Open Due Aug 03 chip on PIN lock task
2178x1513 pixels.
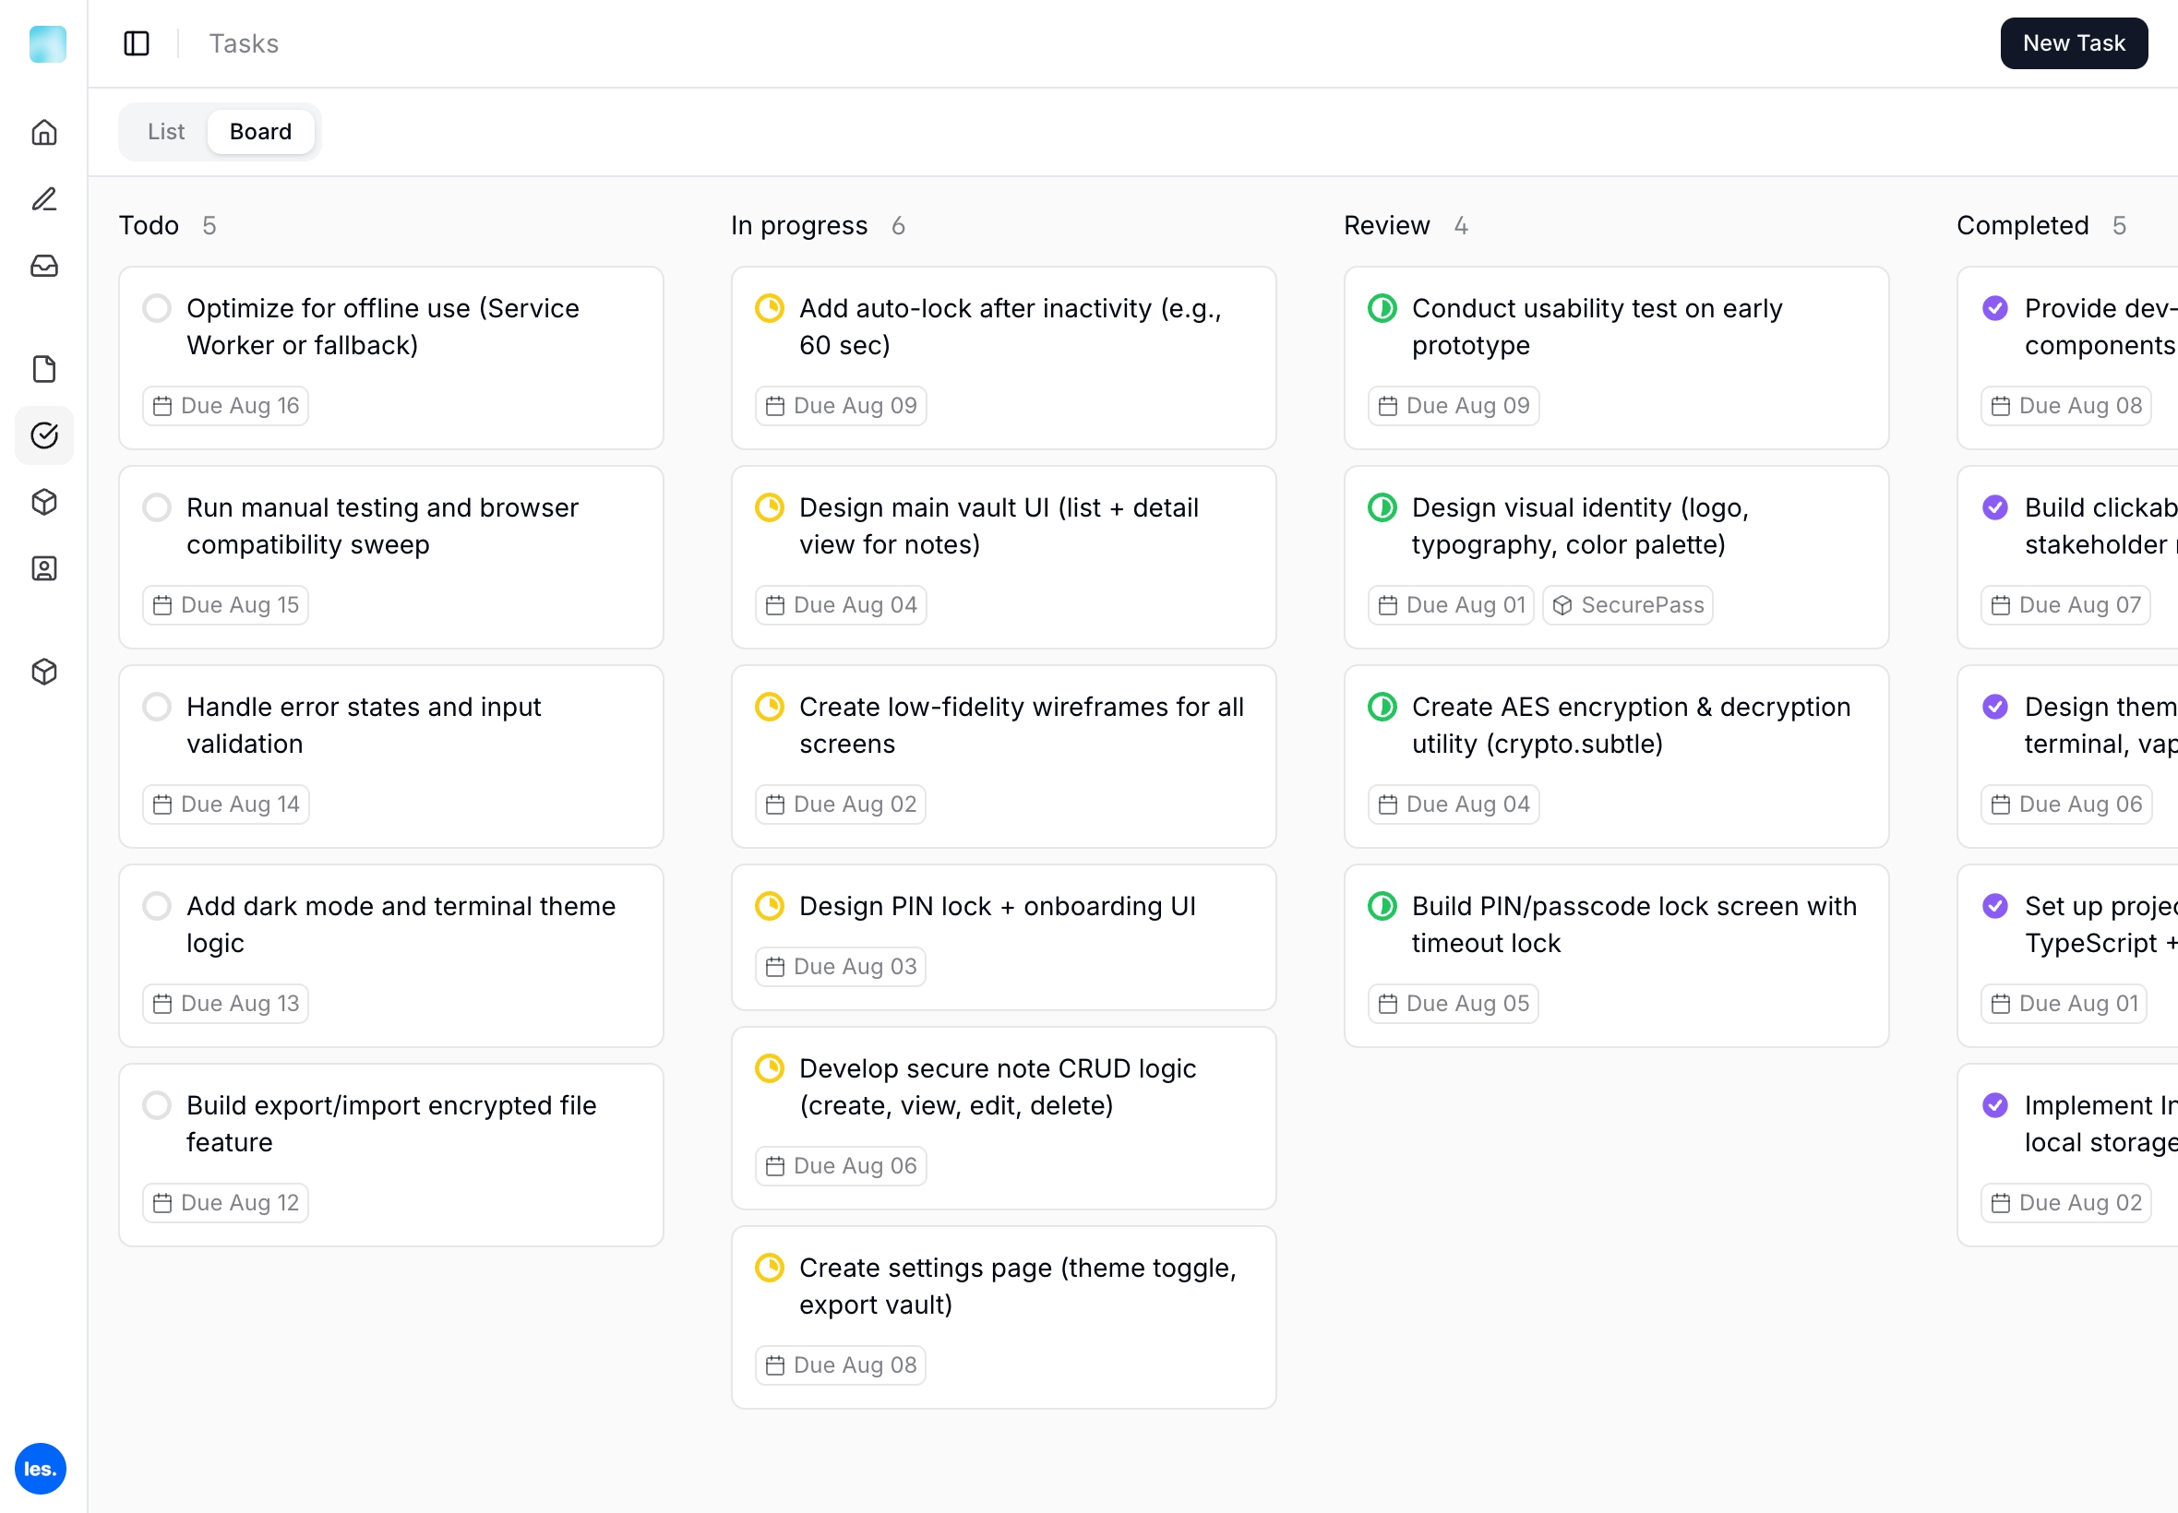point(840,967)
